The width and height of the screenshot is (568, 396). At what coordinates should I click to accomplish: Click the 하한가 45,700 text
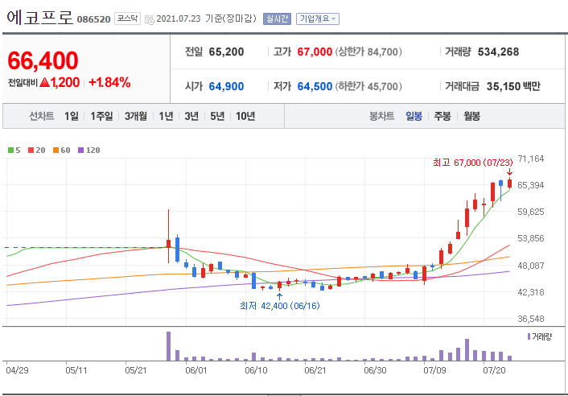(368, 86)
